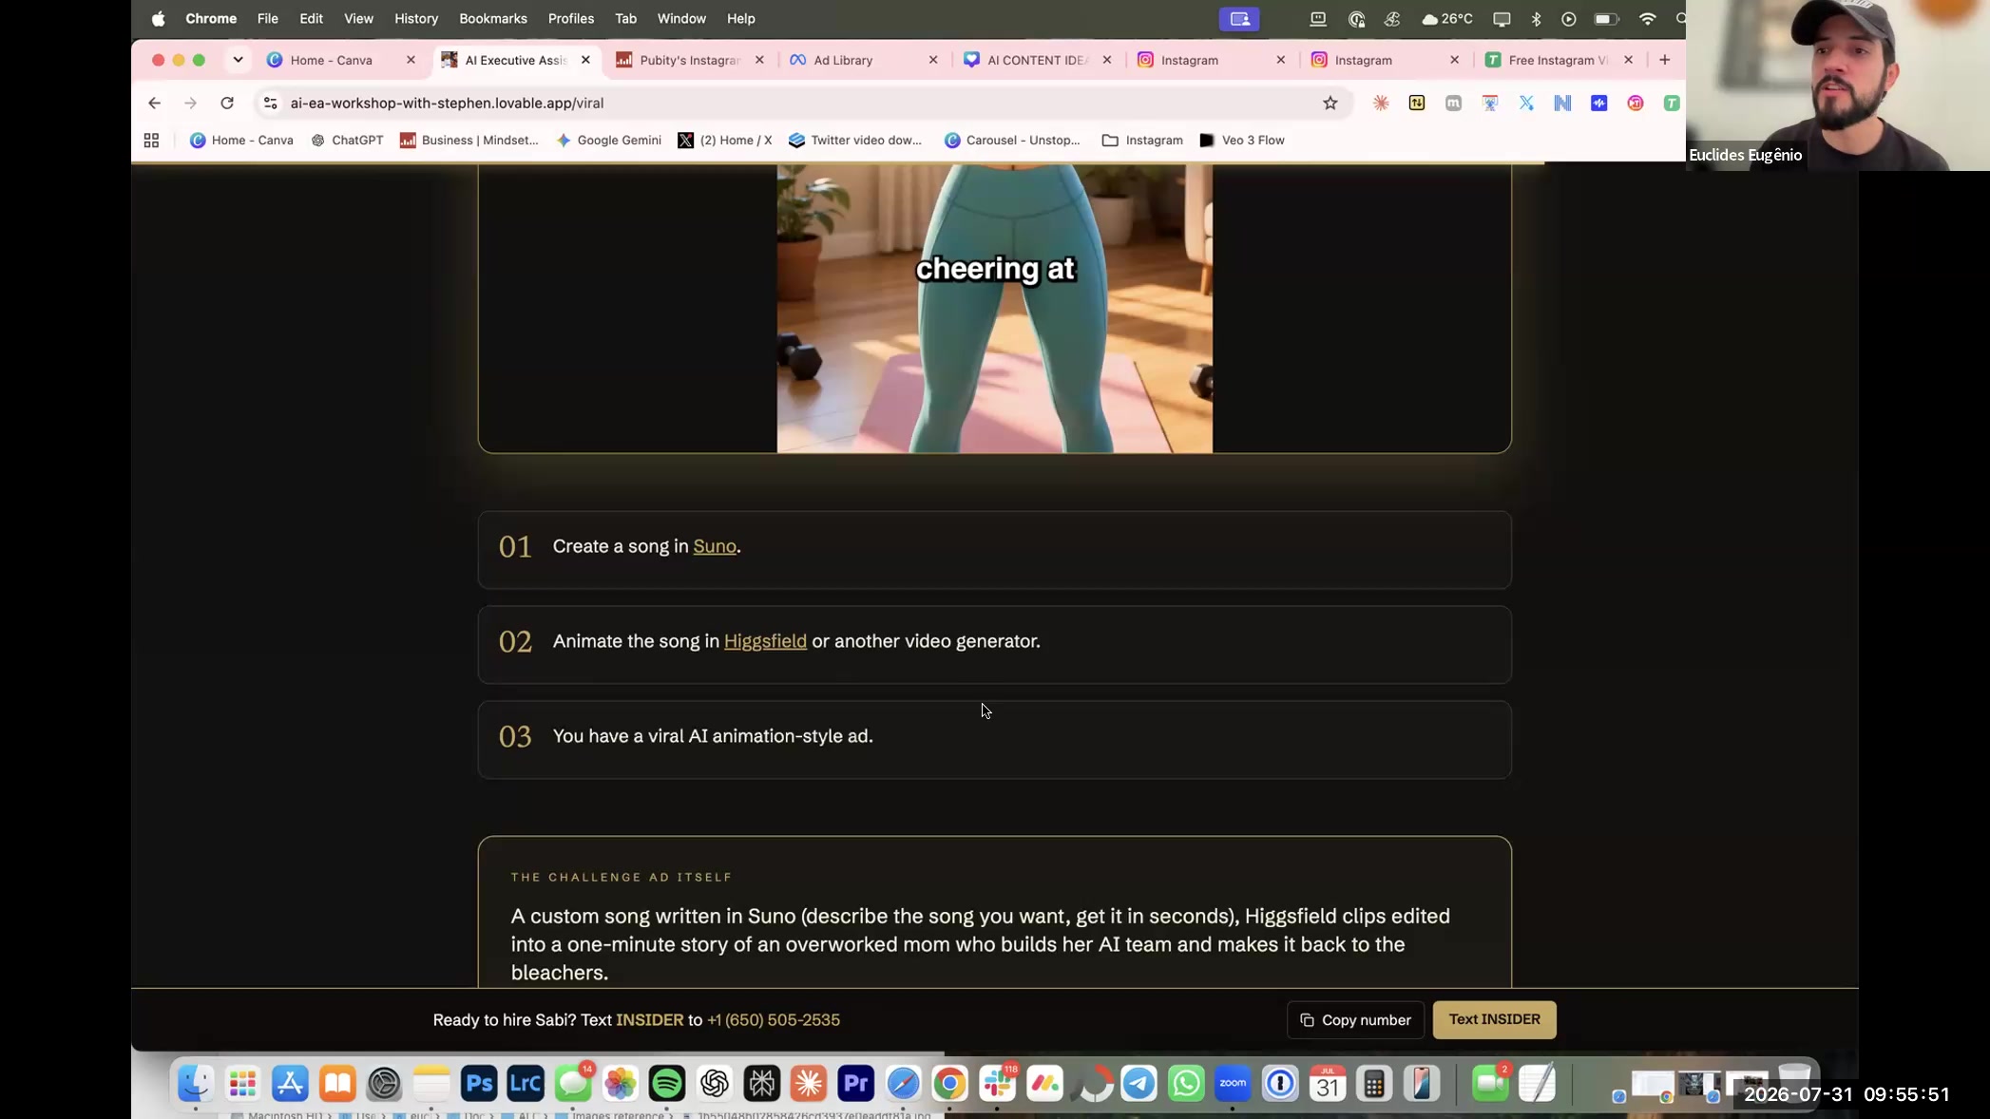Open the Bluetooth status menu
Viewport: 1990px width, 1119px height.
(1536, 19)
